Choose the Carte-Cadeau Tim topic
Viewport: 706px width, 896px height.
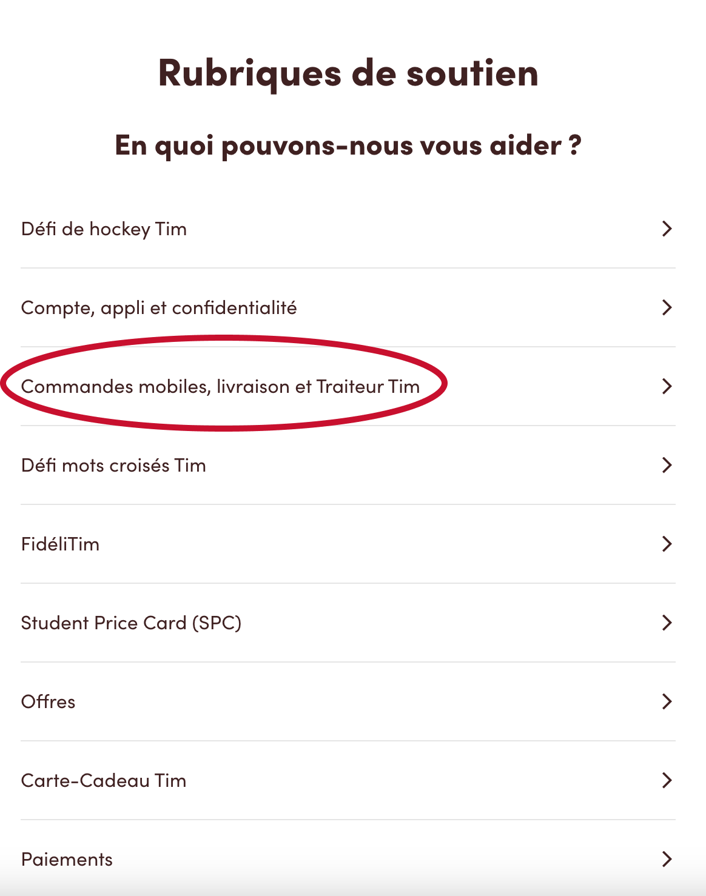[x=104, y=781]
